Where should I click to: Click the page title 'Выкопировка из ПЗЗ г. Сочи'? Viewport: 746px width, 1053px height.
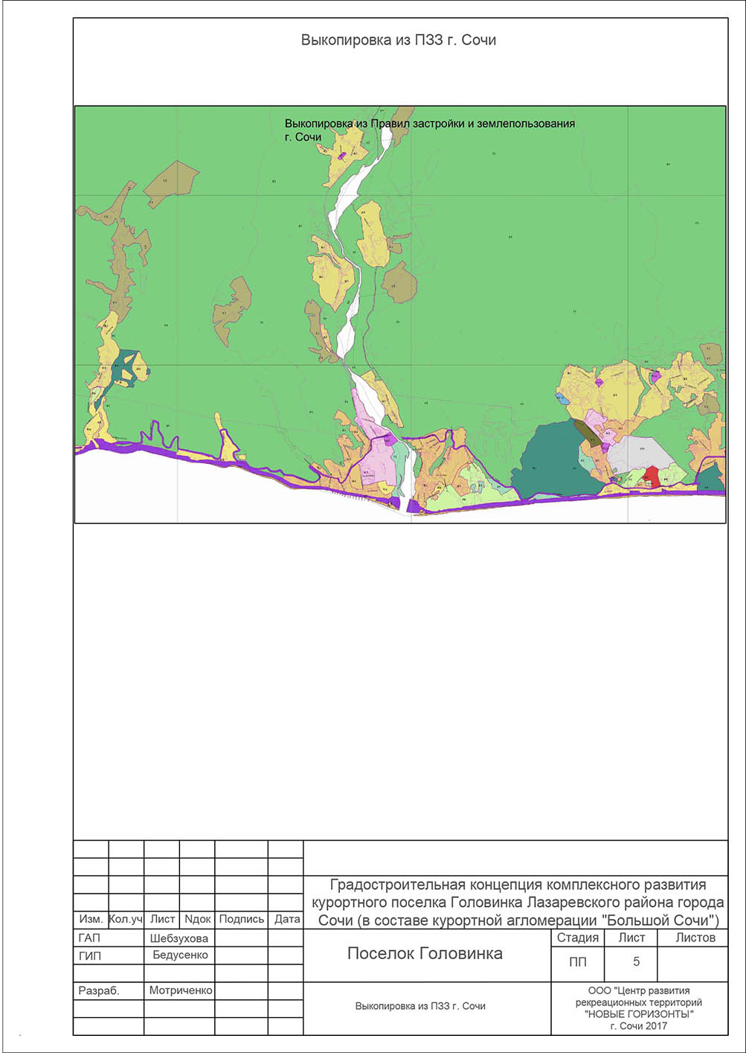(398, 40)
